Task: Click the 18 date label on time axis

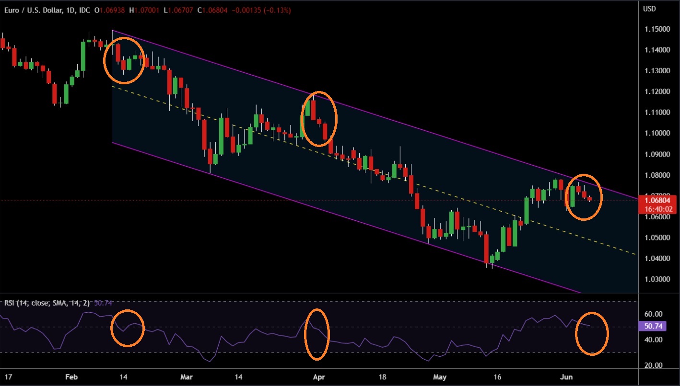Action: click(382, 377)
